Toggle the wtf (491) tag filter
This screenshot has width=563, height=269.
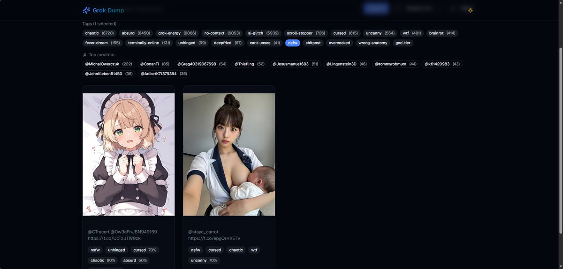(x=412, y=33)
